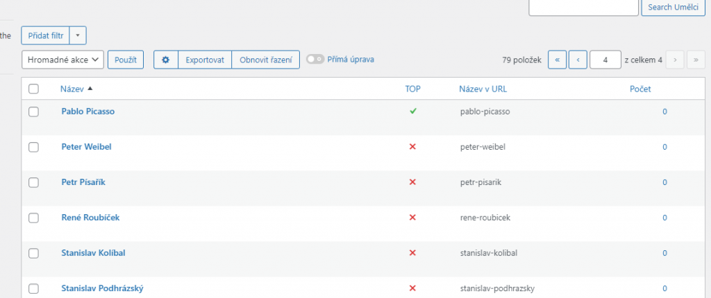
Task: Check the select-all checkbox in table header
Action: click(x=33, y=89)
